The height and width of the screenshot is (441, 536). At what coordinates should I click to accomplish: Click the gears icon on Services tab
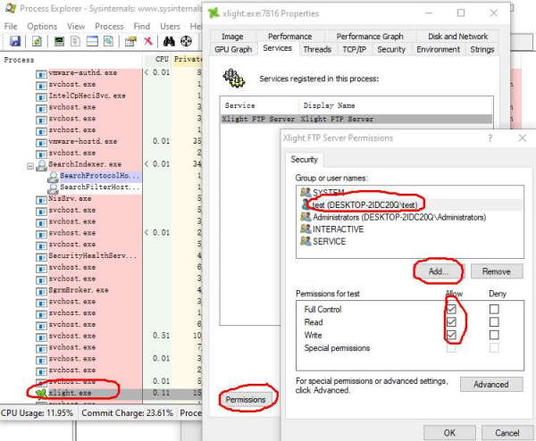pyautogui.click(x=234, y=78)
